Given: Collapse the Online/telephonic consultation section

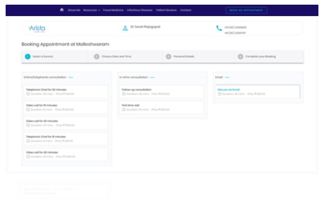Looking at the screenshot, I should pos(71,77).
